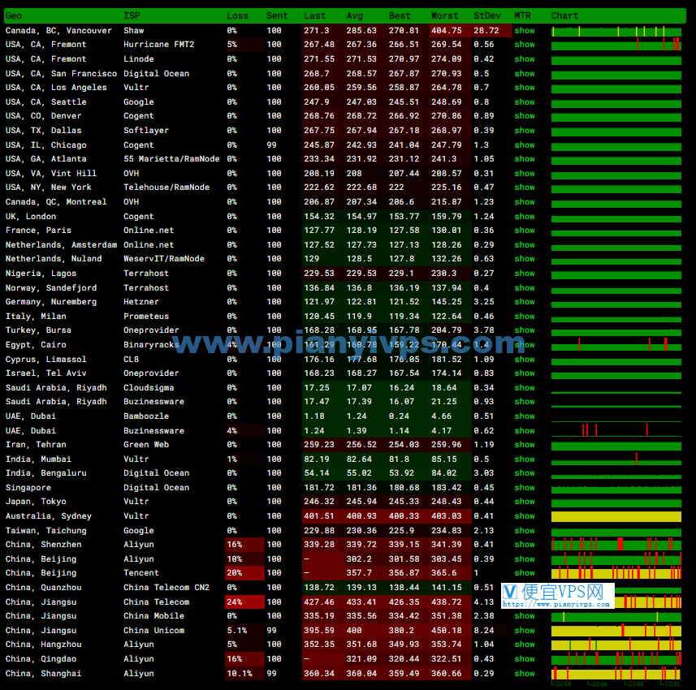Open show for Jiangsu China Mobile
Viewport: 696px width, 690px height.
[524, 616]
